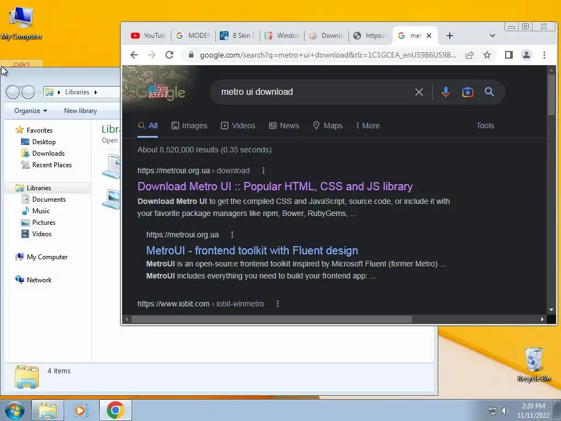Click New library in Explorer toolbar
561x421 pixels.
[x=81, y=111]
